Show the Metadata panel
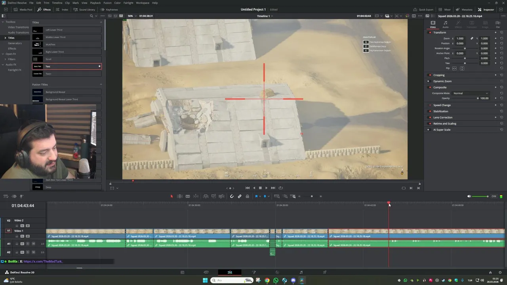 464,9
